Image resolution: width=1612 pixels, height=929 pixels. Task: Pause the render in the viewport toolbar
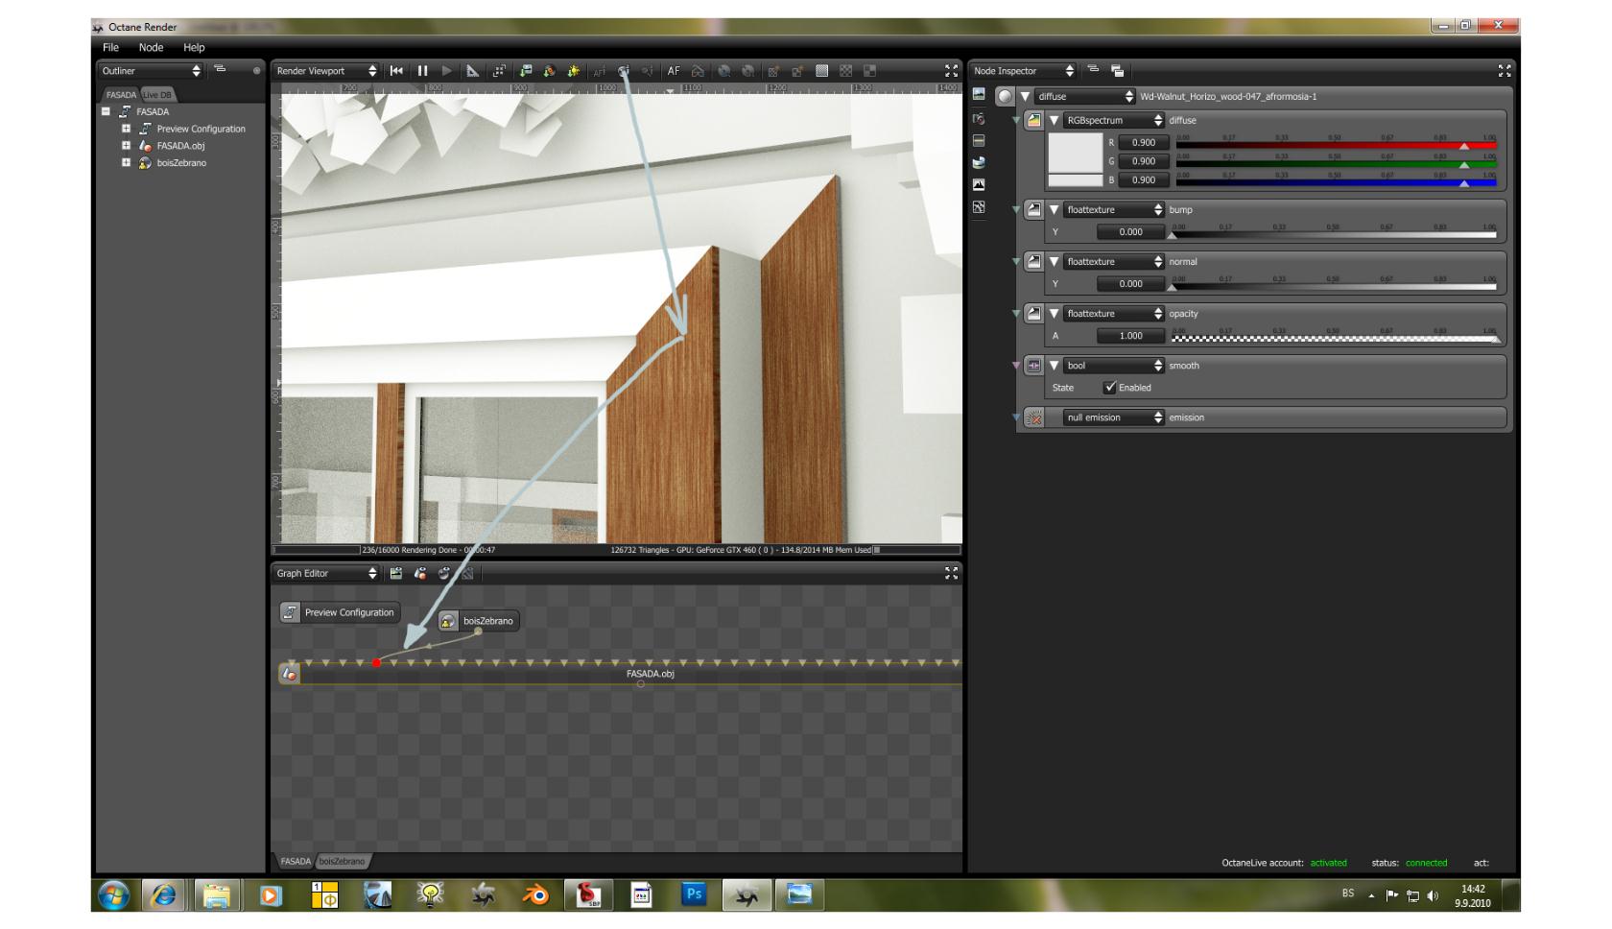click(422, 71)
